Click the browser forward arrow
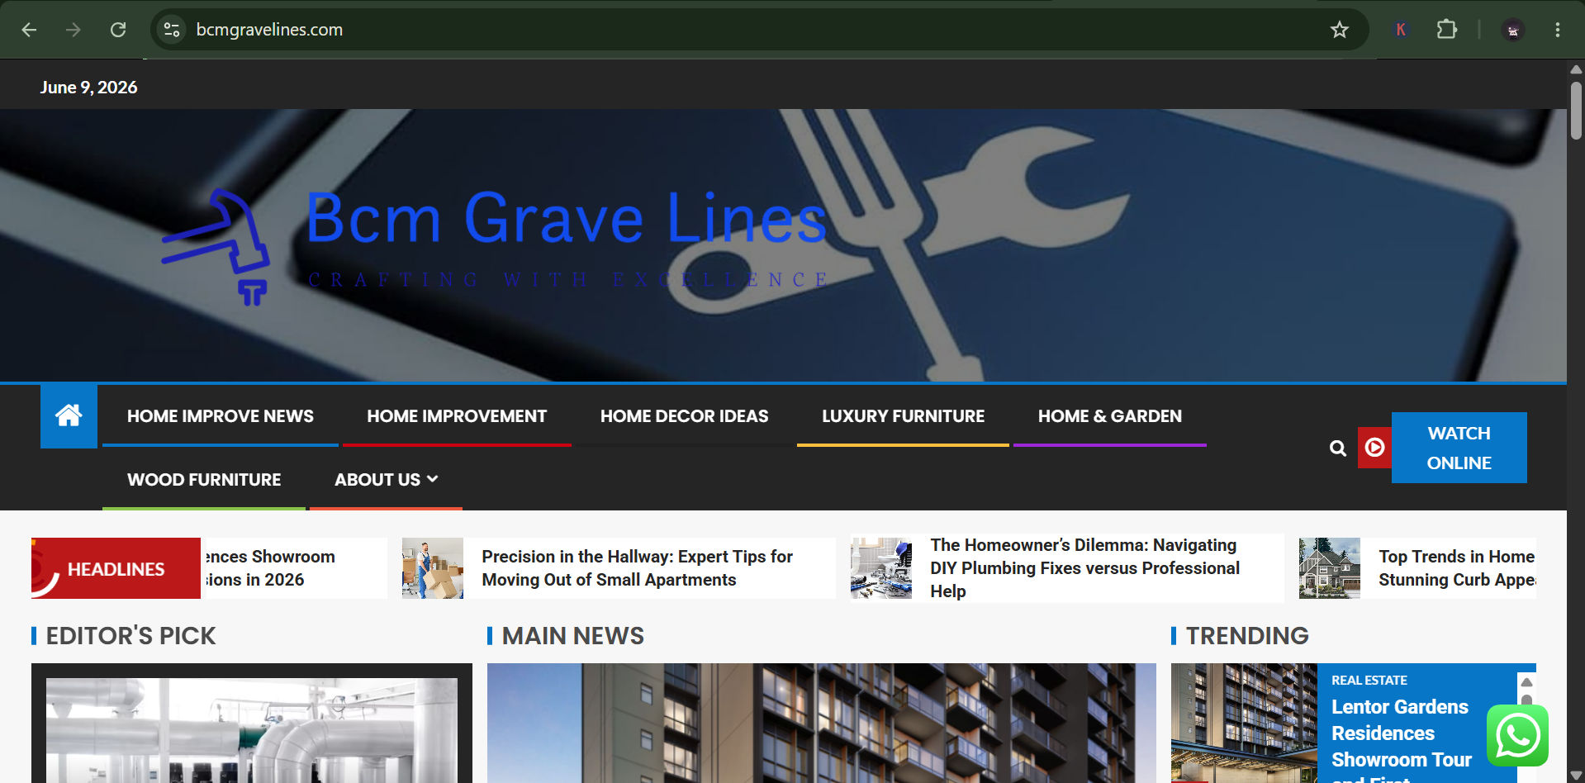This screenshot has width=1585, height=783. point(74,30)
